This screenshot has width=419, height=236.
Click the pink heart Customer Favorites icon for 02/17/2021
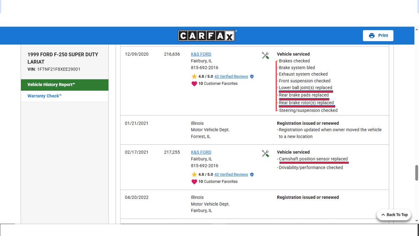tap(194, 182)
